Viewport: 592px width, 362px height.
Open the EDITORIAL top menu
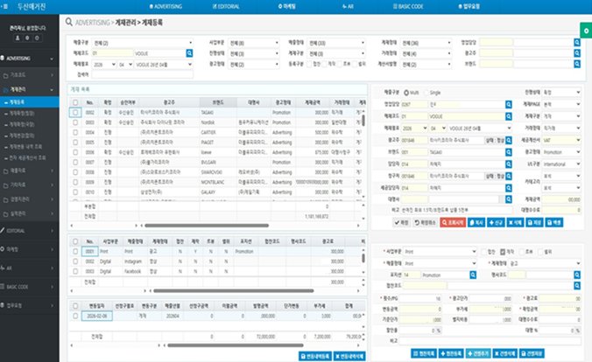226,6
